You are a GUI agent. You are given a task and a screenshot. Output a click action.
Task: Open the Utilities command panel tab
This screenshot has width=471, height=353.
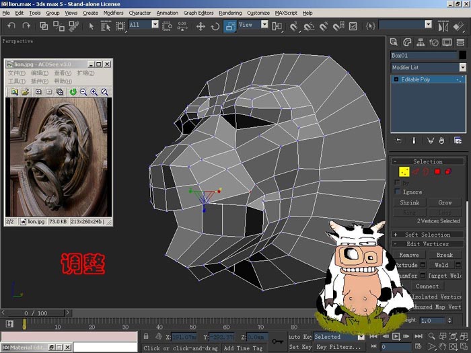click(x=460, y=42)
